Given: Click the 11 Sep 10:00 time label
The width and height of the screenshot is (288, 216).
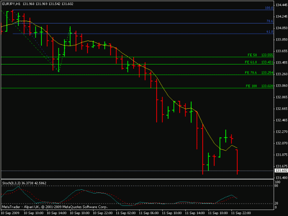Looking at the screenshot, I should 172,213.
